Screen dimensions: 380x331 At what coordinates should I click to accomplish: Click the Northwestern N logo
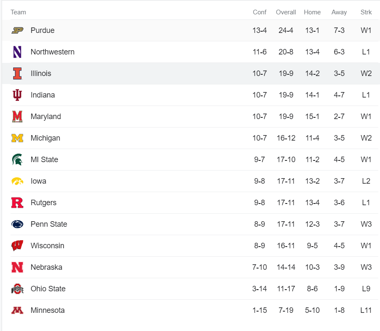pyautogui.click(x=17, y=52)
